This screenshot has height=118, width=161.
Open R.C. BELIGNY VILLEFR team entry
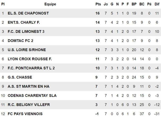[29, 105]
